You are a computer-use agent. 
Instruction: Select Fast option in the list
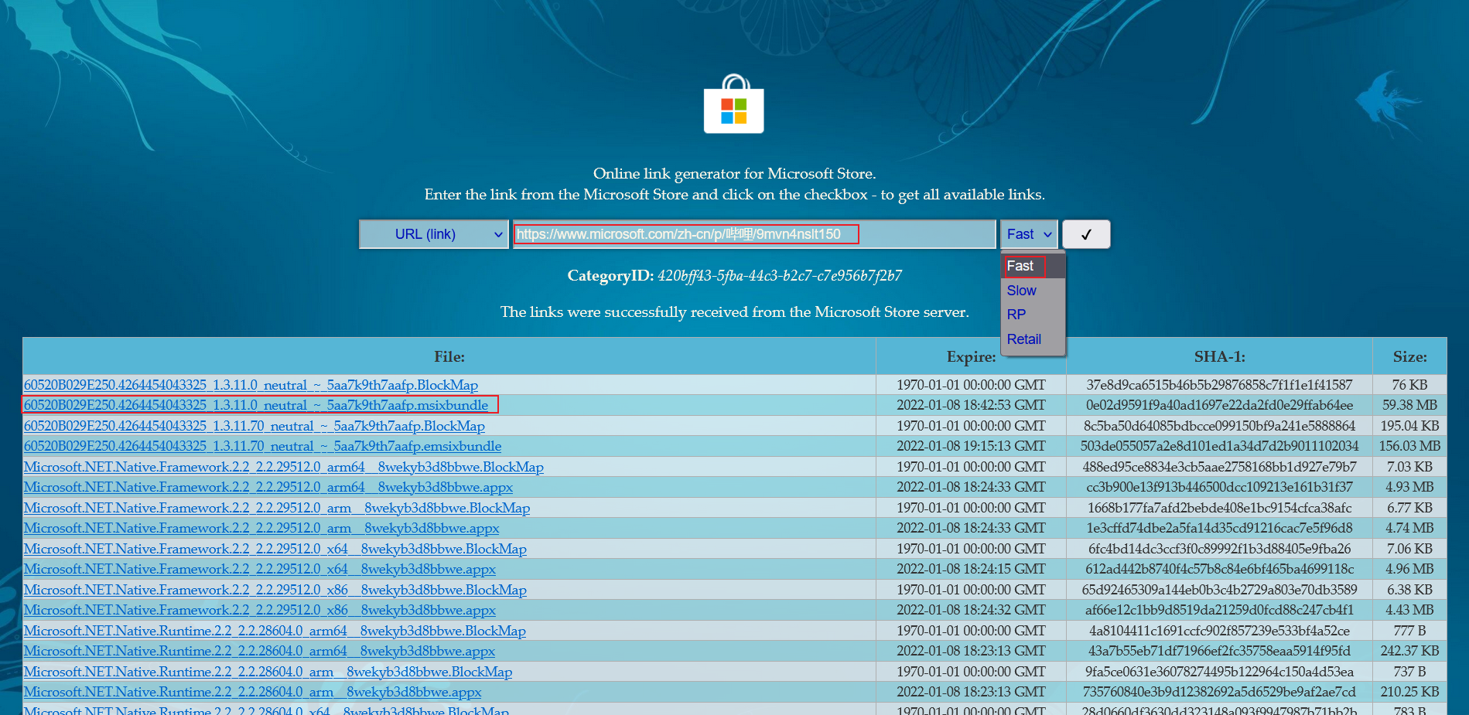(x=1033, y=266)
